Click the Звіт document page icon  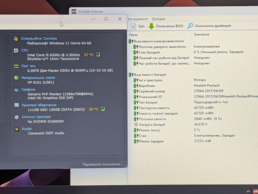pyautogui.click(x=133, y=26)
